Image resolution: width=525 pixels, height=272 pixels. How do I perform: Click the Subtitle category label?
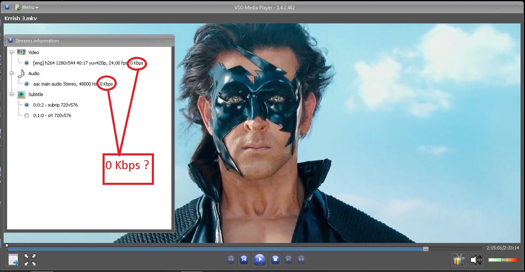tap(36, 94)
